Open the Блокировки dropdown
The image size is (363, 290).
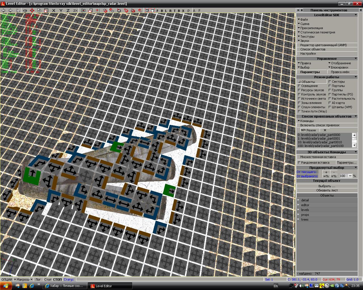tap(338, 67)
